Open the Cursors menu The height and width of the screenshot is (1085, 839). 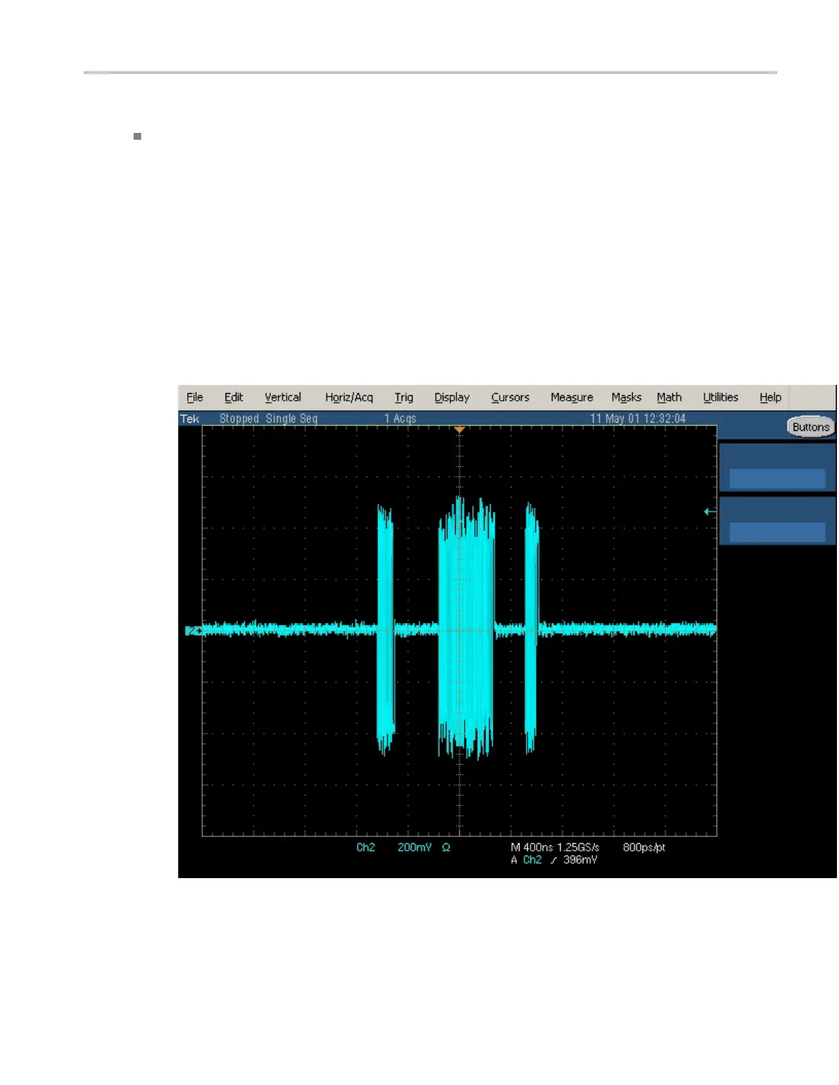coord(510,397)
